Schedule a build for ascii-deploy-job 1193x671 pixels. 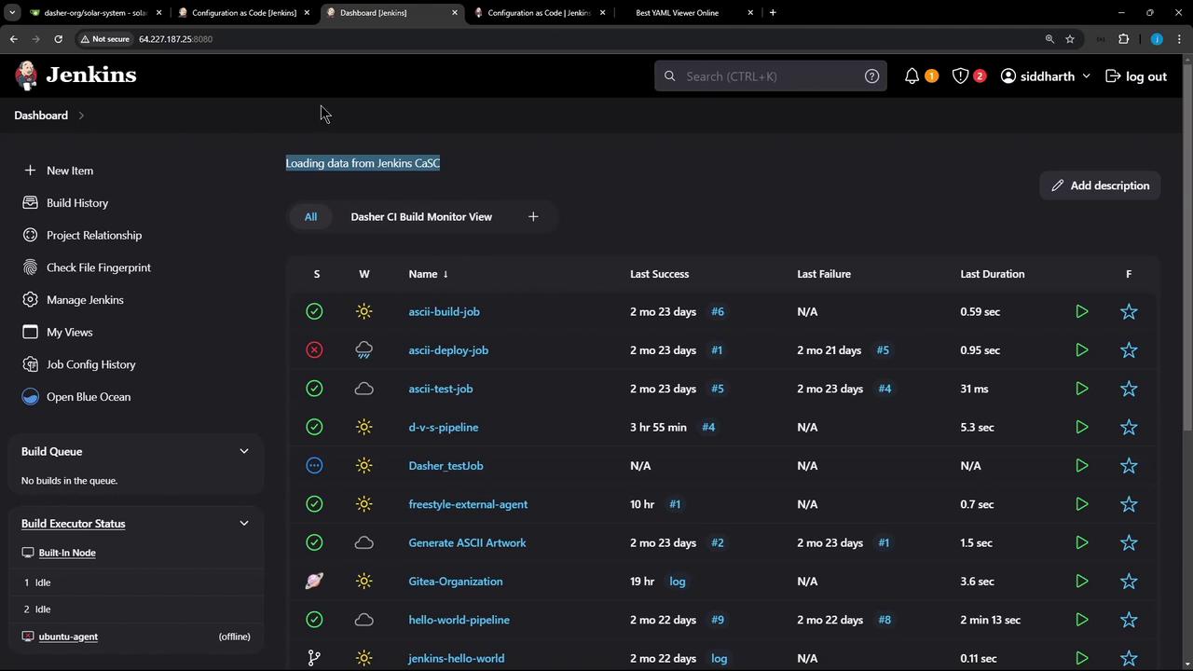click(1081, 350)
